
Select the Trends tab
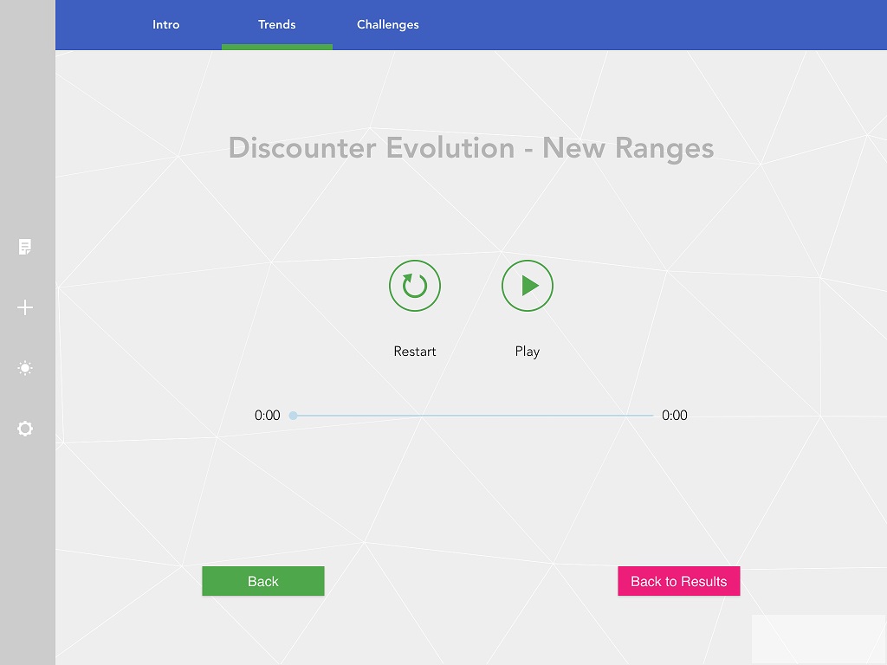point(277,24)
